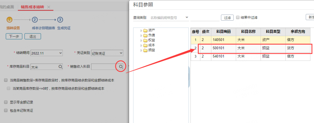314x123 pixels.
Task: Click the search icon beside 销售收入科目 field
Action: click(120, 67)
